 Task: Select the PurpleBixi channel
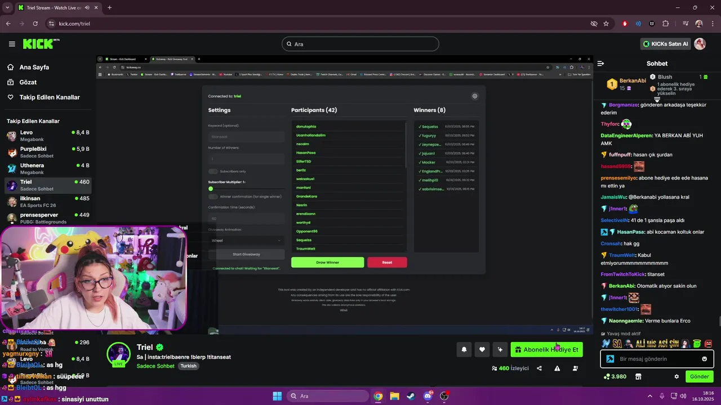pyautogui.click(x=48, y=152)
